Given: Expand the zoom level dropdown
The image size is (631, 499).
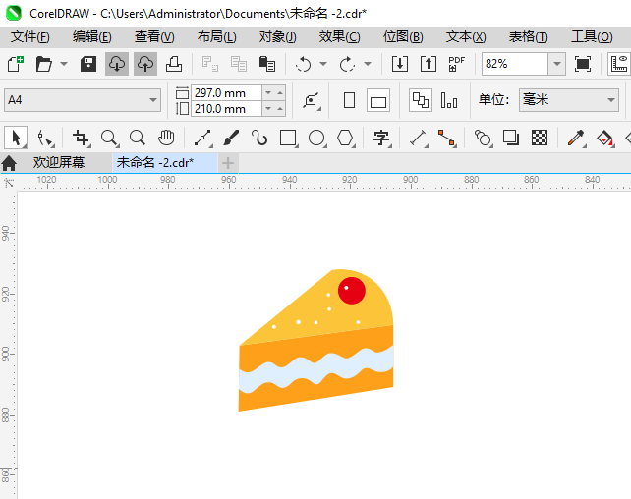Looking at the screenshot, I should point(557,64).
